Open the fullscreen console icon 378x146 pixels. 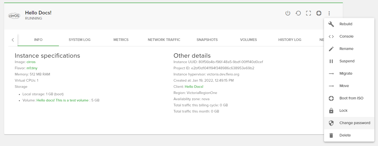tap(308, 13)
